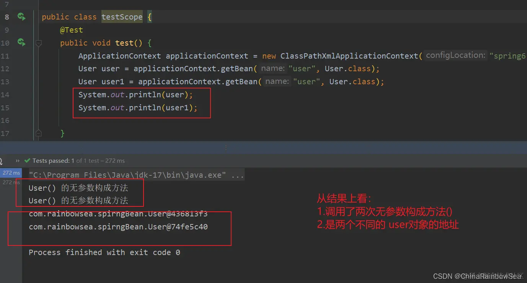The height and width of the screenshot is (283, 527).
Task: Click the java.exe command line in the console
Action: pos(136,175)
